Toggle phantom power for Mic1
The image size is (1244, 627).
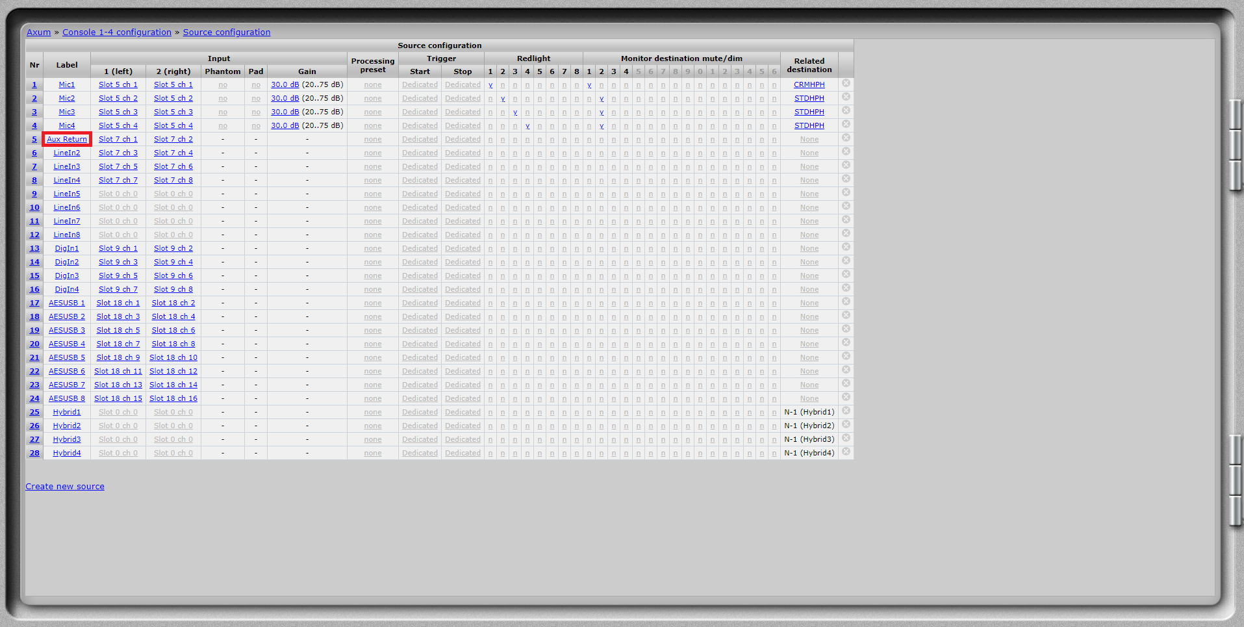(223, 85)
